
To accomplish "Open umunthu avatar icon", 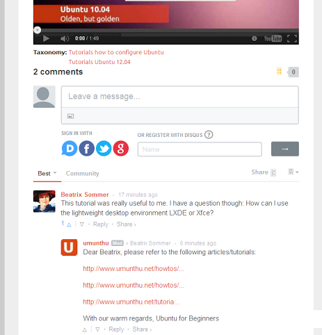I will pos(69,247).
